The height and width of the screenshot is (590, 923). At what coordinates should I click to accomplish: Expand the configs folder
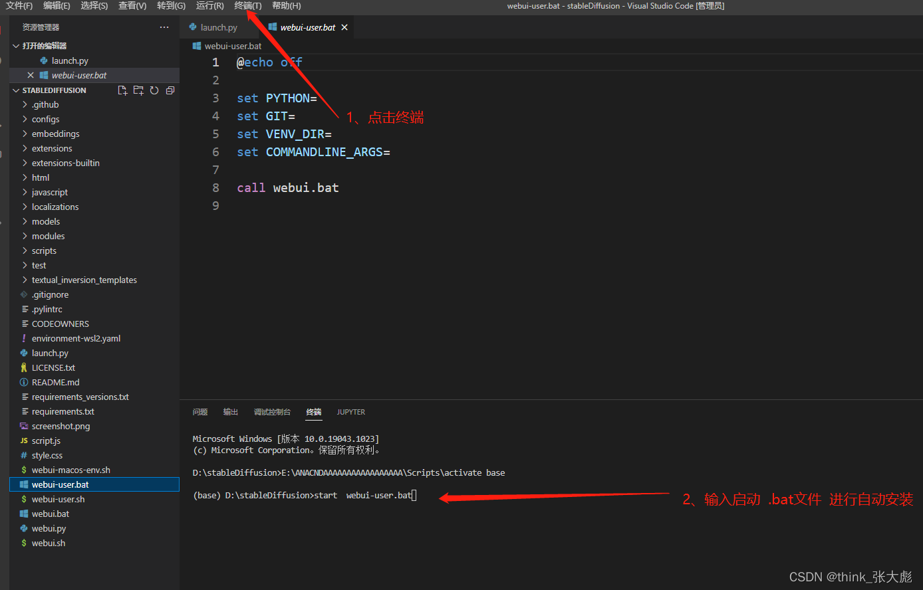[x=94, y=119]
